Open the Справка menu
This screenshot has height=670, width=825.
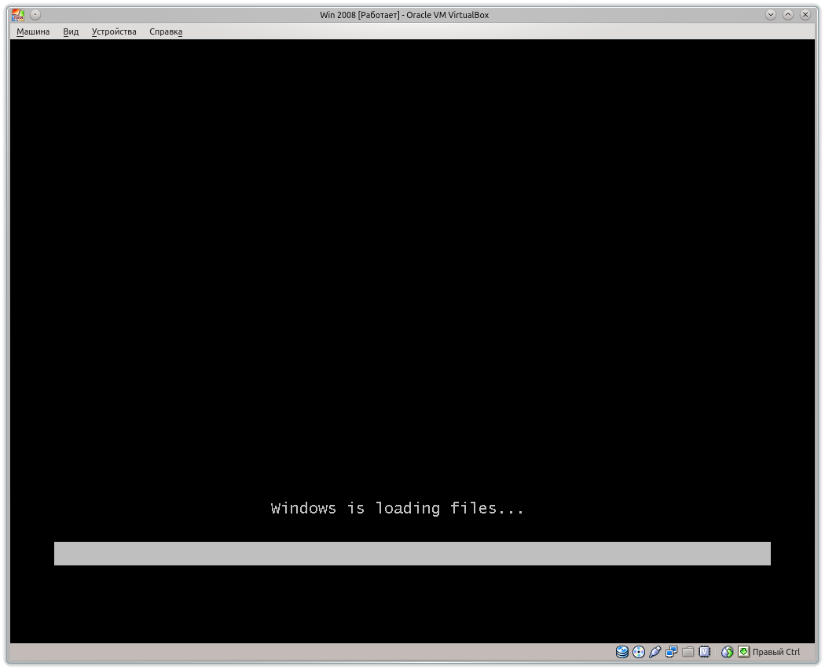click(x=166, y=32)
